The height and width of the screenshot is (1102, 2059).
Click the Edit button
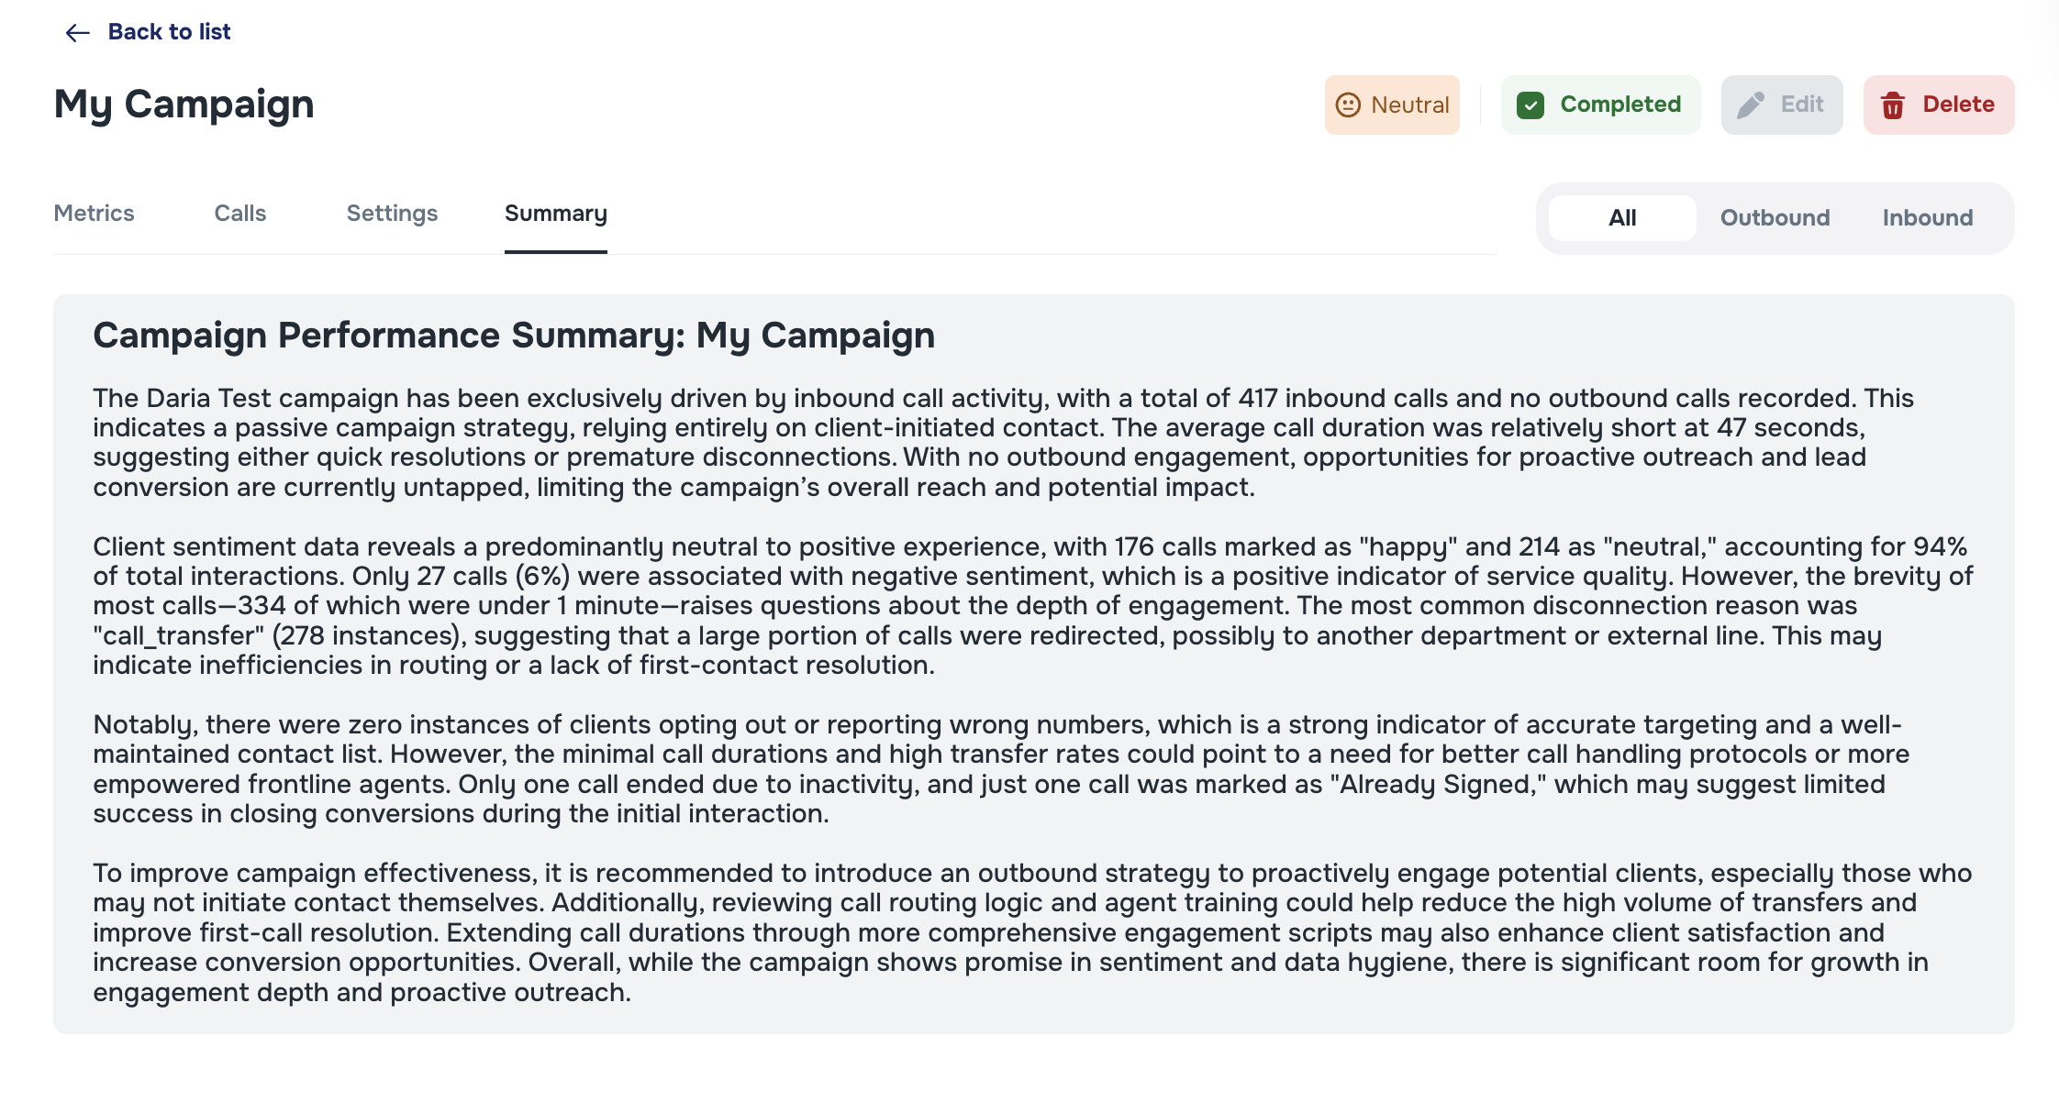click(1781, 105)
